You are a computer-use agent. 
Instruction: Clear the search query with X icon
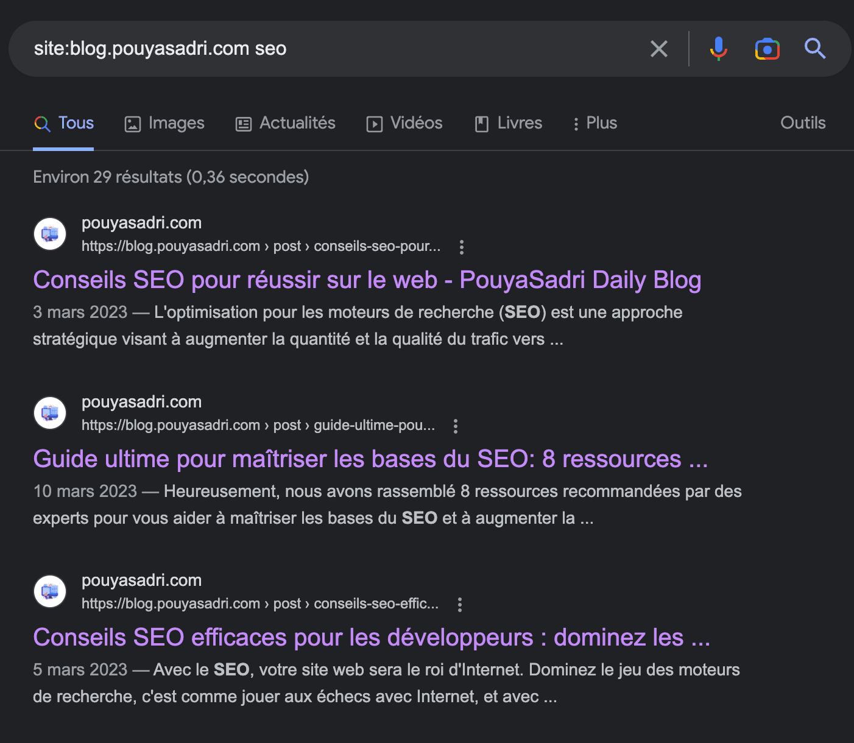659,49
